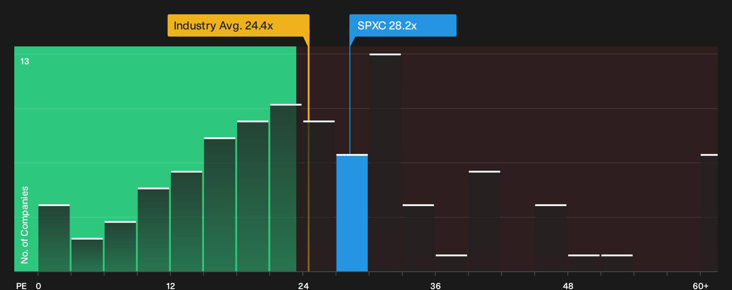The height and width of the screenshot is (290, 732).
Task: Click the x-axis tick label 12
Action: tap(171, 286)
